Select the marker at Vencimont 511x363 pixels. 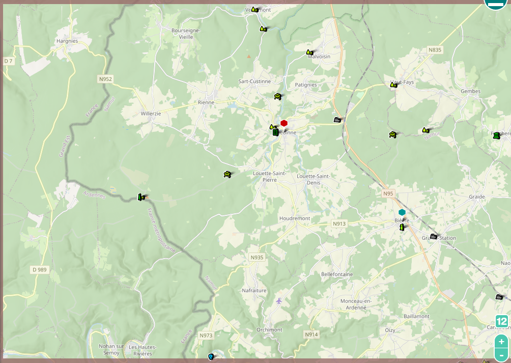pyautogui.click(x=254, y=10)
